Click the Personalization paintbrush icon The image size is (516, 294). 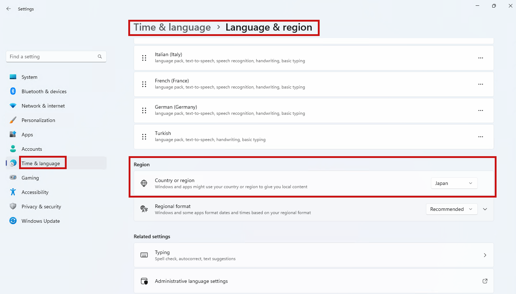point(13,120)
